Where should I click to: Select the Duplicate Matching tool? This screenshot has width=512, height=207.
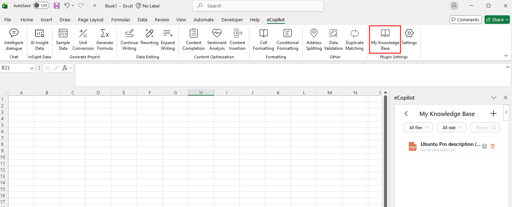coord(354,39)
